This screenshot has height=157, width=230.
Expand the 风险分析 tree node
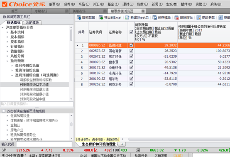point(7,56)
